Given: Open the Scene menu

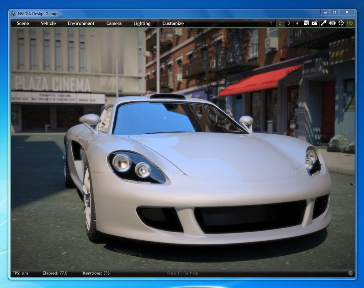Looking at the screenshot, I should click(x=23, y=23).
